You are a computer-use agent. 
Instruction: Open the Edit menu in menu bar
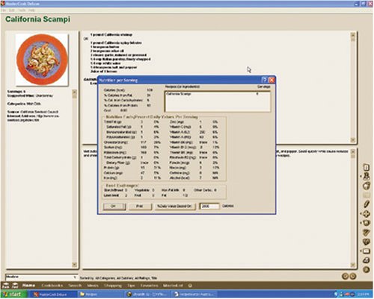pos(12,10)
